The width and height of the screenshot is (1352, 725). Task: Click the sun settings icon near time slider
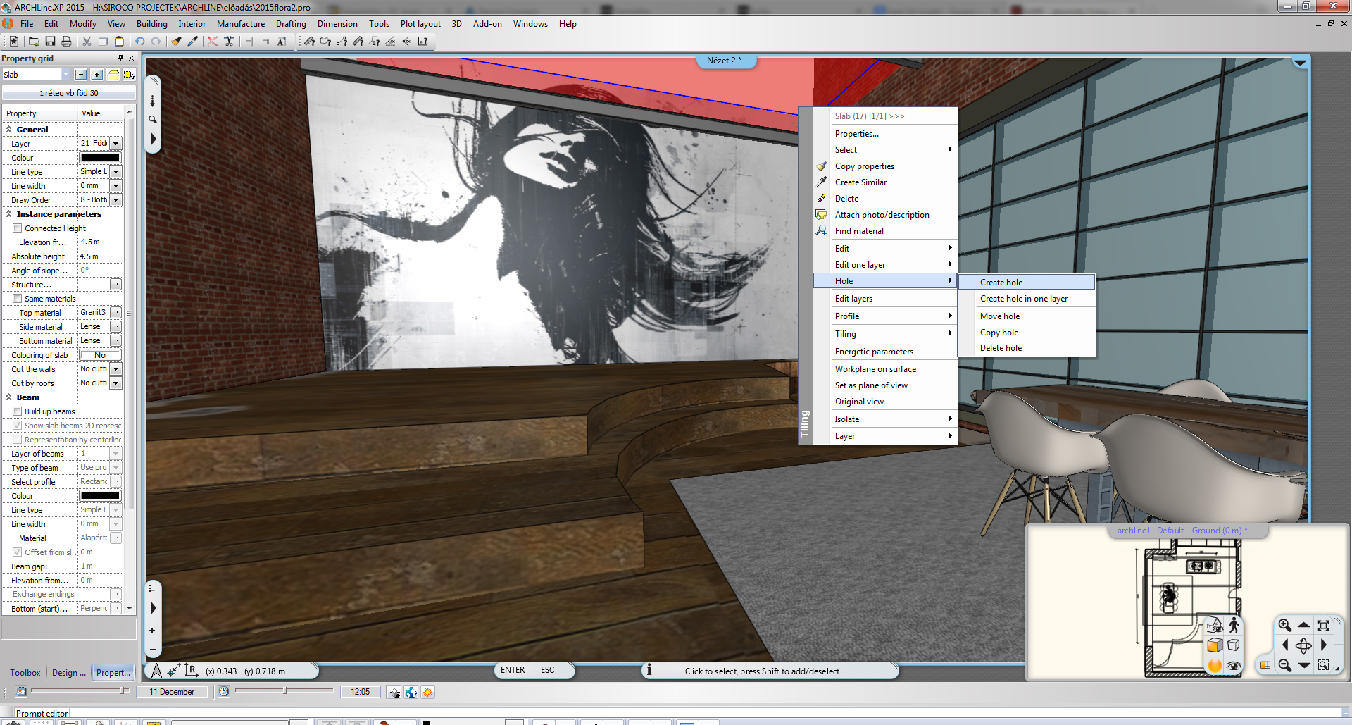pos(427,692)
